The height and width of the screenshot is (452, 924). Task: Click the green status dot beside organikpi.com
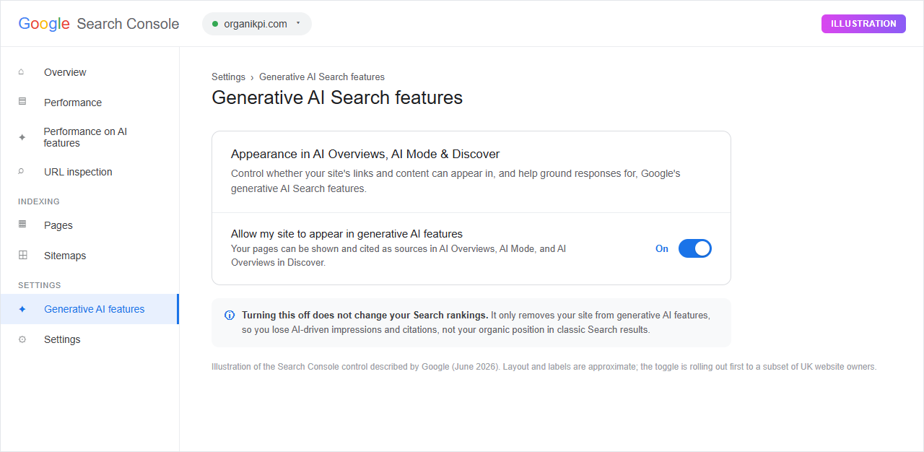coord(215,24)
